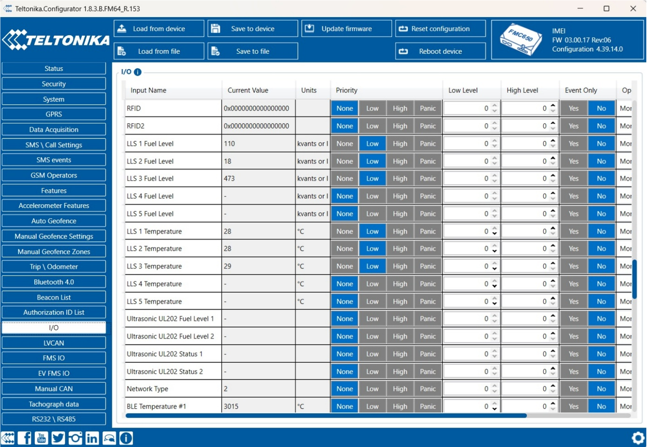Click the horizontal scrollbar of I/O table

click(x=326, y=416)
